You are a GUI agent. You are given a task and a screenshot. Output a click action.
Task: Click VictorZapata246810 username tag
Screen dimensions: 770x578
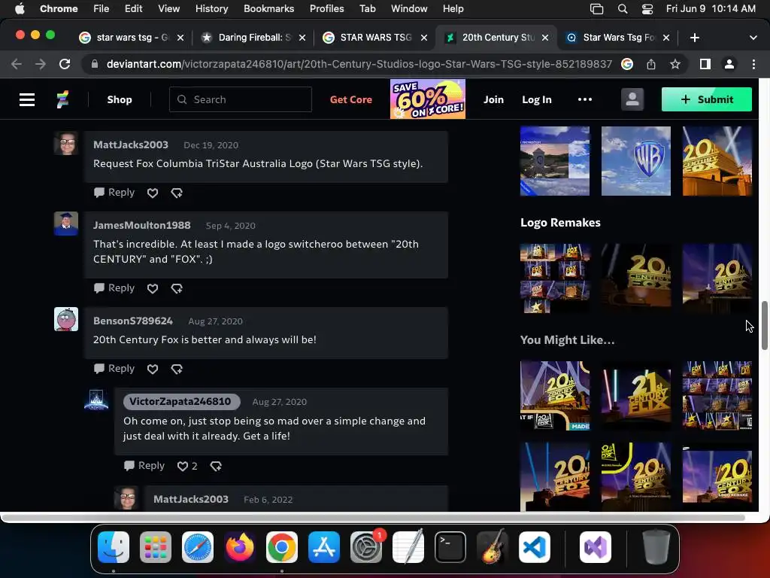[x=180, y=402]
